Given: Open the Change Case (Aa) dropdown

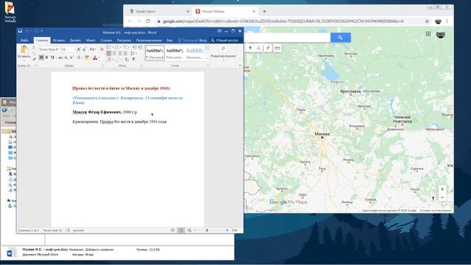Looking at the screenshot, I should (x=92, y=49).
